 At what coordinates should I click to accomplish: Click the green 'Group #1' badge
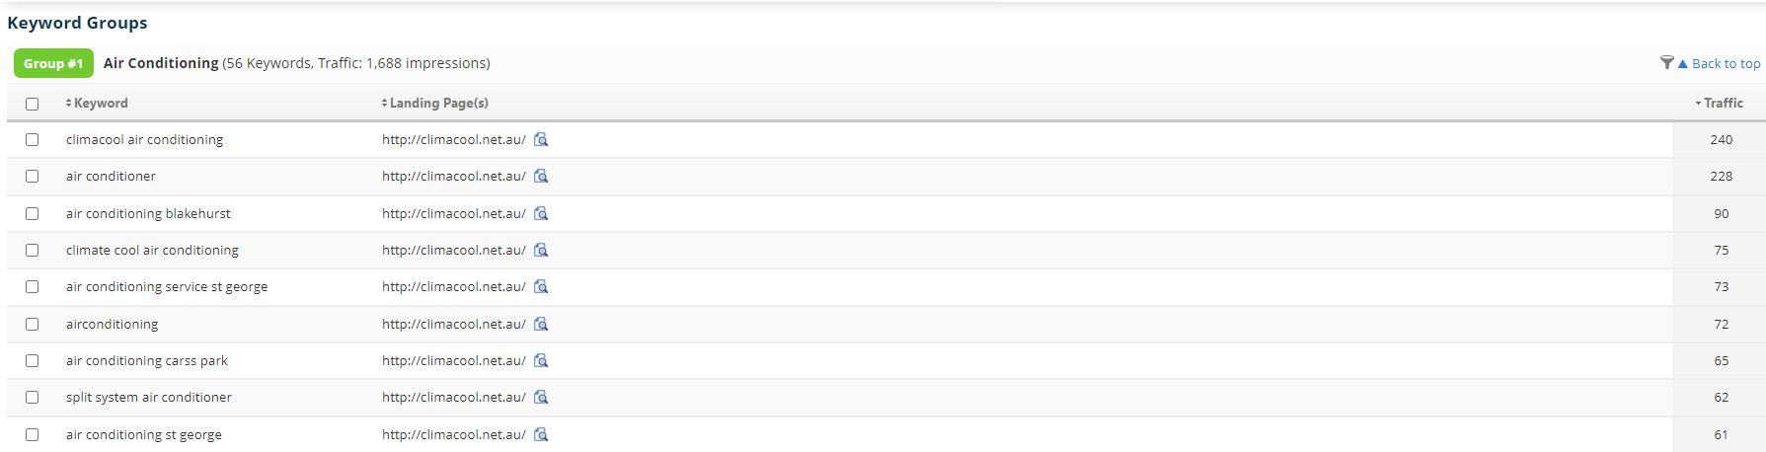click(53, 64)
